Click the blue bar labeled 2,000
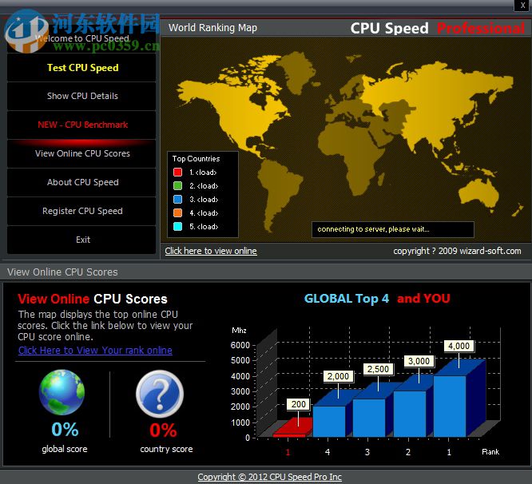 pyautogui.click(x=329, y=421)
